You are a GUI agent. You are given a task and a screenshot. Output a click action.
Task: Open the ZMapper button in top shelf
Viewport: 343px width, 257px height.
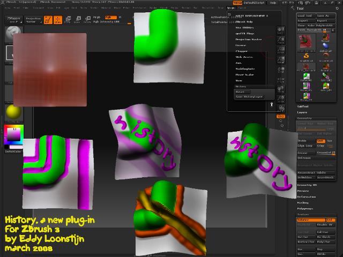tap(13, 20)
